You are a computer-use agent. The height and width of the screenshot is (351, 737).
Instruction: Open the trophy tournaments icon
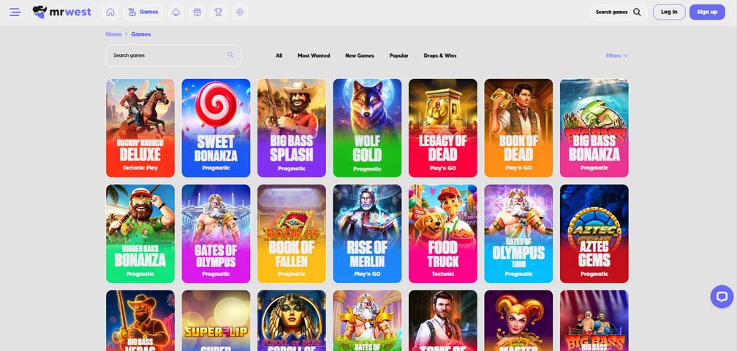[219, 12]
